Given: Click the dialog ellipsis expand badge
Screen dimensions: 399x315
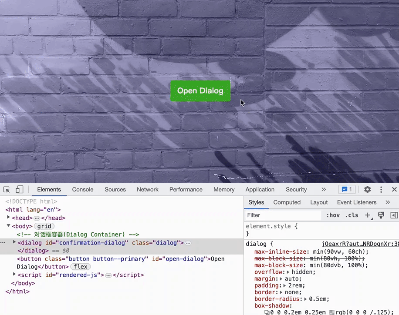Looking at the screenshot, I should pos(188,243).
